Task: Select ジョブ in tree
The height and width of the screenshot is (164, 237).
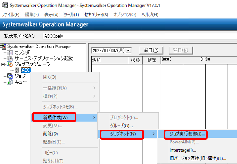Action: tap(20, 76)
